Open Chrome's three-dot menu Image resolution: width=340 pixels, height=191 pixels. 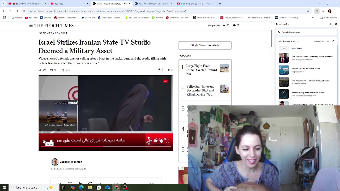click(x=336, y=11)
